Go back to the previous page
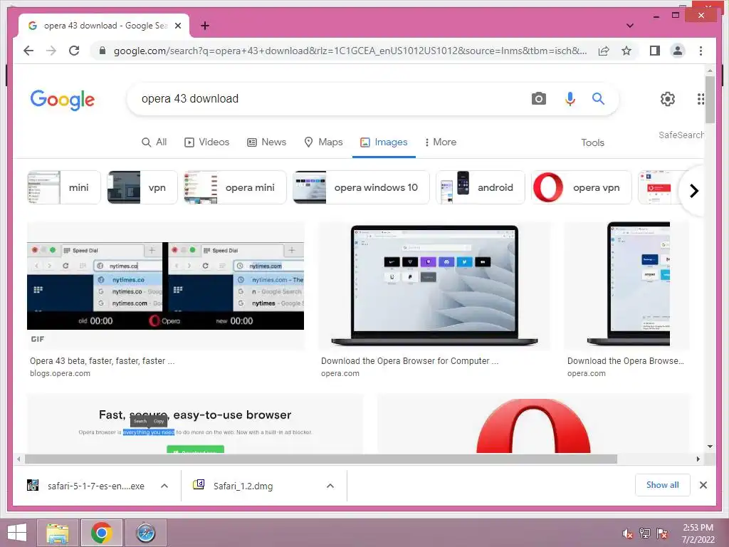Viewport: 729px width, 547px height. pyautogui.click(x=28, y=51)
